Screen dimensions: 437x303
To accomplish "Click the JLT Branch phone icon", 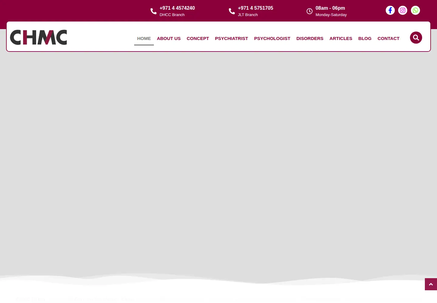I will (232, 11).
